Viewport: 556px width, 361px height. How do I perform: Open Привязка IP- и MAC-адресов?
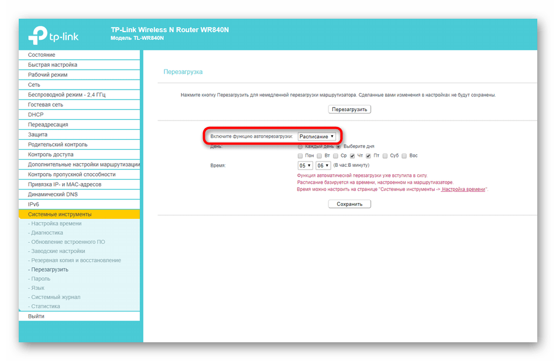80,184
